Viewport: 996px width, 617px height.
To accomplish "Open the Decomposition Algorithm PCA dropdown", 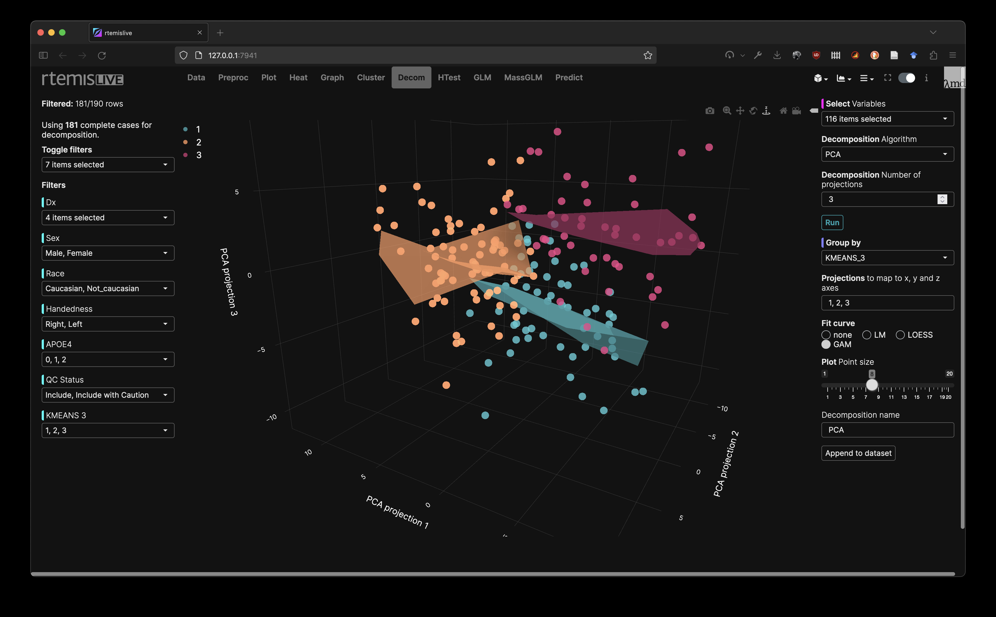I will [x=887, y=154].
